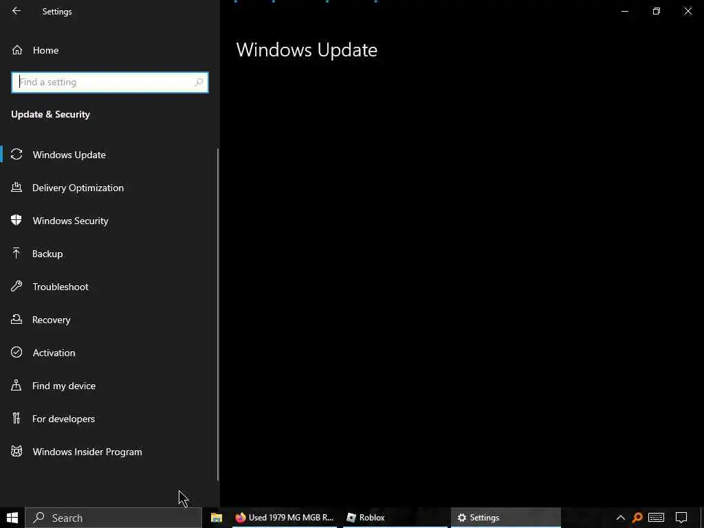
Task: Open Delivery Optimization settings
Action: pyautogui.click(x=78, y=188)
